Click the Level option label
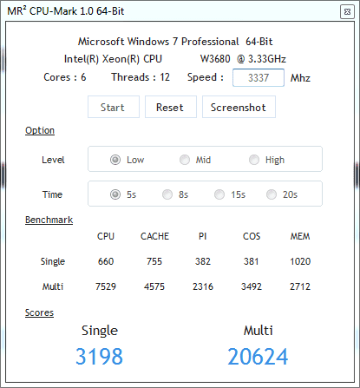Screen dimensions: 360x388 coord(53,160)
